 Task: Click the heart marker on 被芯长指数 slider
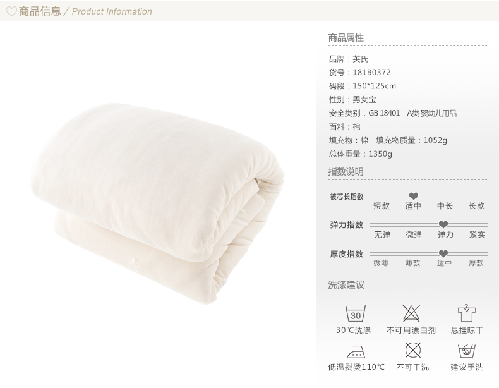point(413,196)
